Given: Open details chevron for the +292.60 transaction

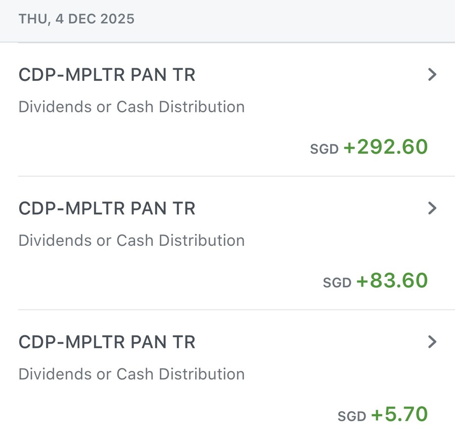Looking at the screenshot, I should pos(432,75).
